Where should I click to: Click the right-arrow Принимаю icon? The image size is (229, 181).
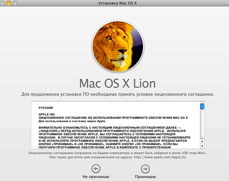click(x=145, y=169)
